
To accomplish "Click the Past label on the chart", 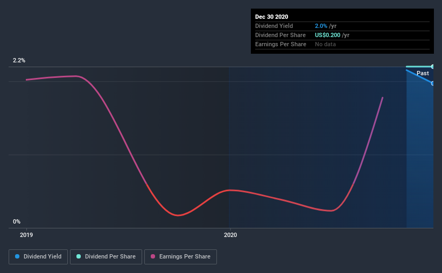I will click(x=423, y=73).
